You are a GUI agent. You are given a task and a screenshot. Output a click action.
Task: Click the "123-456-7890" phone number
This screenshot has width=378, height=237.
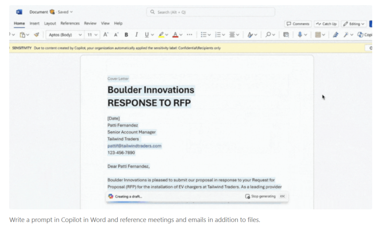[121, 152]
